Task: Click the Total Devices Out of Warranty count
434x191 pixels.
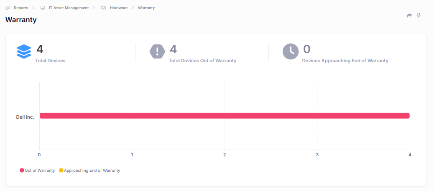Action: (x=173, y=49)
